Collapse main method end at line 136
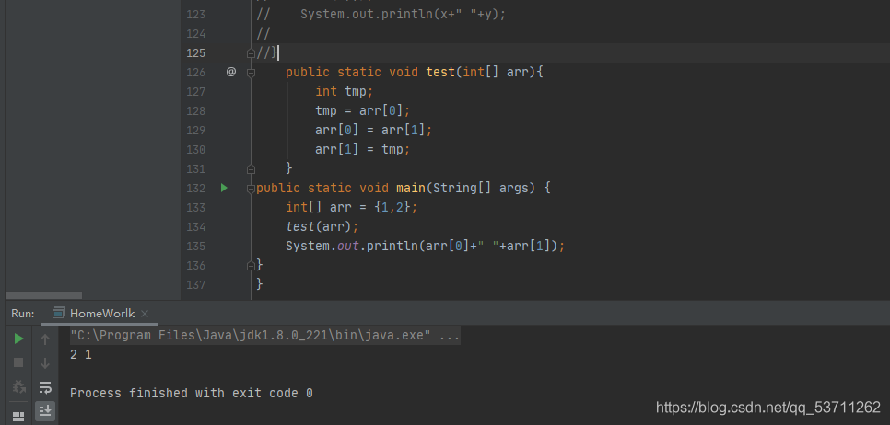Image resolution: width=890 pixels, height=425 pixels. 251,265
